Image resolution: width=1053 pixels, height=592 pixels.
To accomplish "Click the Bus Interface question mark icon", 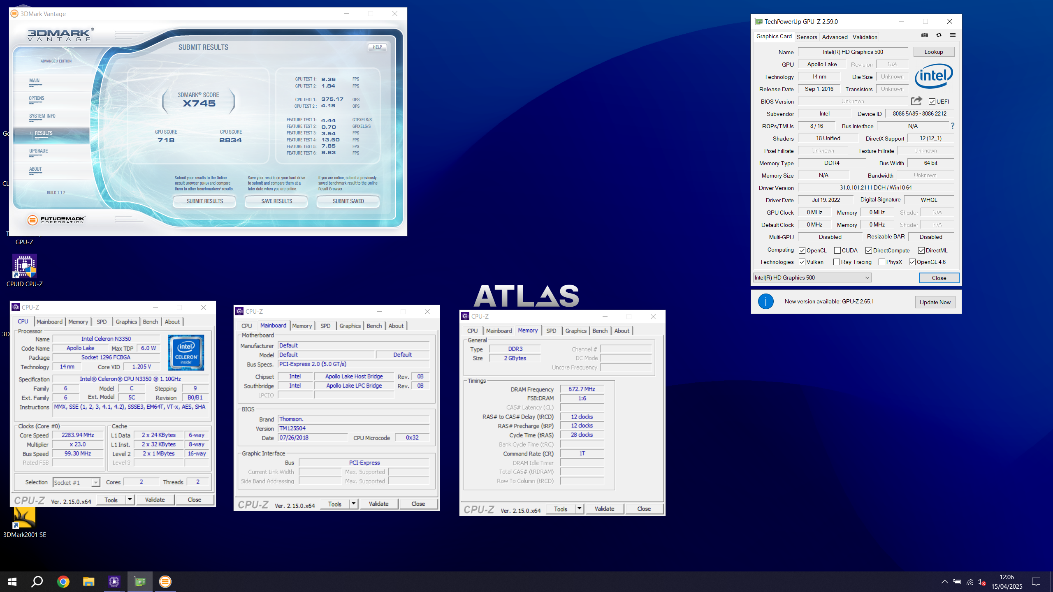I will pos(952,126).
